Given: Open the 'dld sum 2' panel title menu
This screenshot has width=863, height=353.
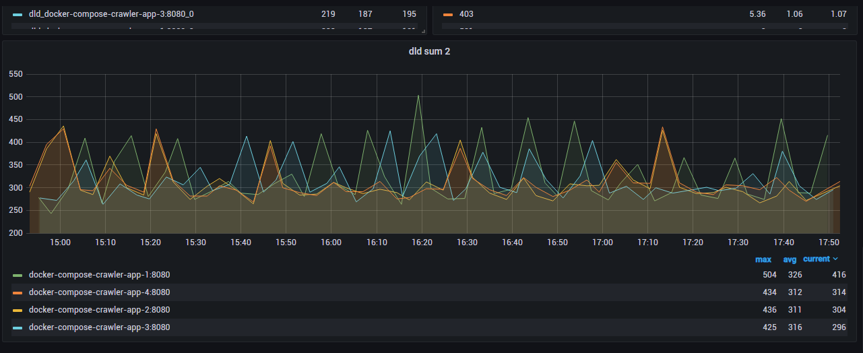Looking at the screenshot, I should pyautogui.click(x=429, y=51).
